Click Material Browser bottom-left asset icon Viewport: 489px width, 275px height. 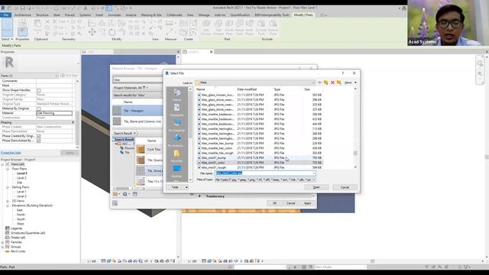click(x=115, y=203)
